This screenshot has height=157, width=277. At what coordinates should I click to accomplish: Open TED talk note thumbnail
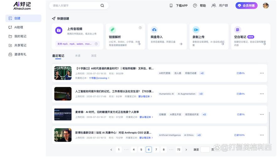(63, 94)
